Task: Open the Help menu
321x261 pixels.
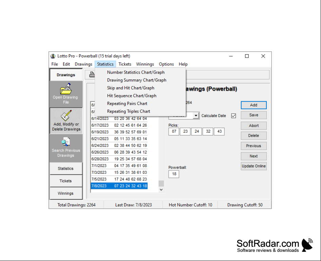Action: click(183, 64)
